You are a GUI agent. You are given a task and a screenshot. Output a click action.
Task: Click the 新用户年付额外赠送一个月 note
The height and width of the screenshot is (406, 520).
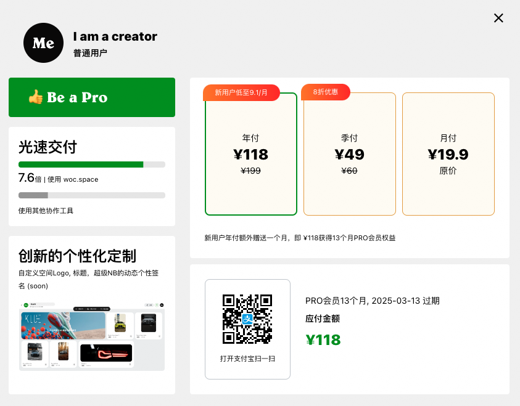(x=300, y=238)
